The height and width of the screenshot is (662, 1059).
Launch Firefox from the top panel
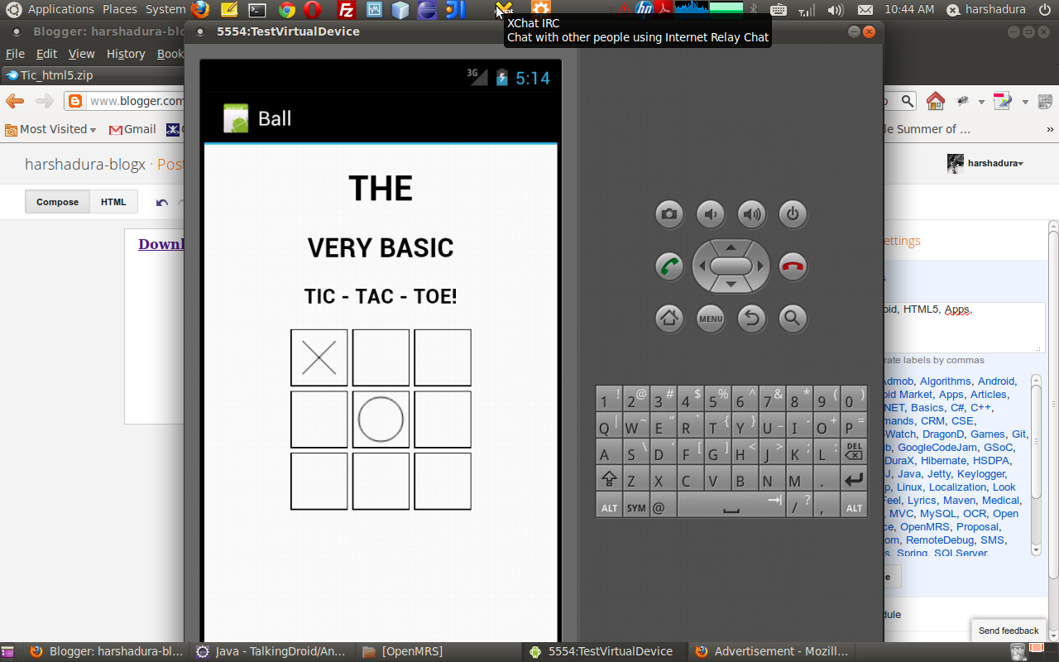click(200, 10)
